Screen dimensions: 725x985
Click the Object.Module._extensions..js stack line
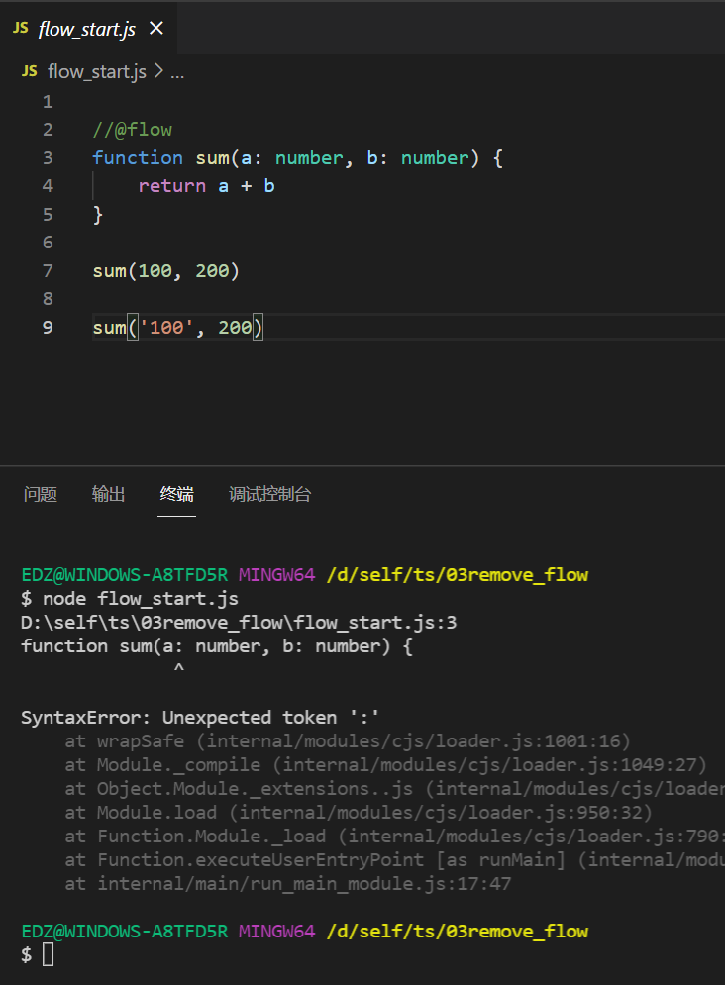coord(394,789)
